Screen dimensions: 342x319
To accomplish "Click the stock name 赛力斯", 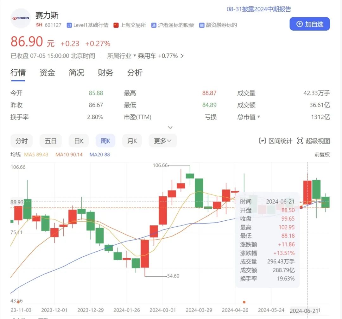I will [x=47, y=15].
